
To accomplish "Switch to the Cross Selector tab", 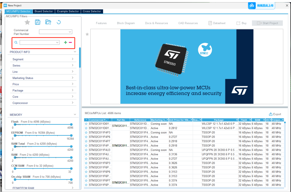I will click(x=92, y=11).
